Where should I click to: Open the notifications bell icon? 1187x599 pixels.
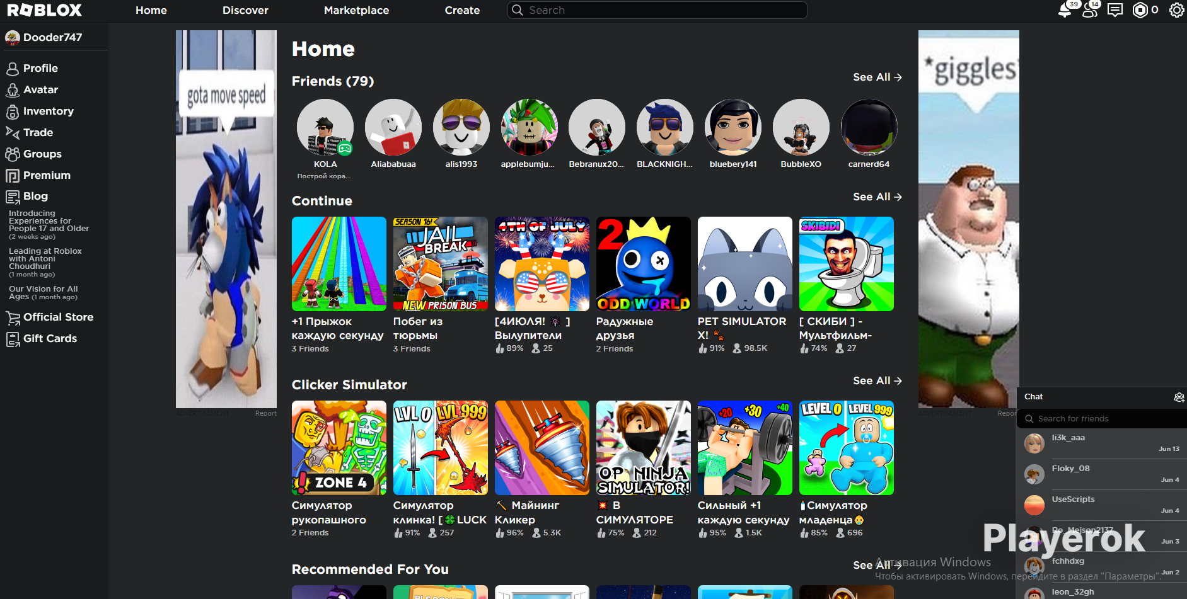pos(1065,10)
